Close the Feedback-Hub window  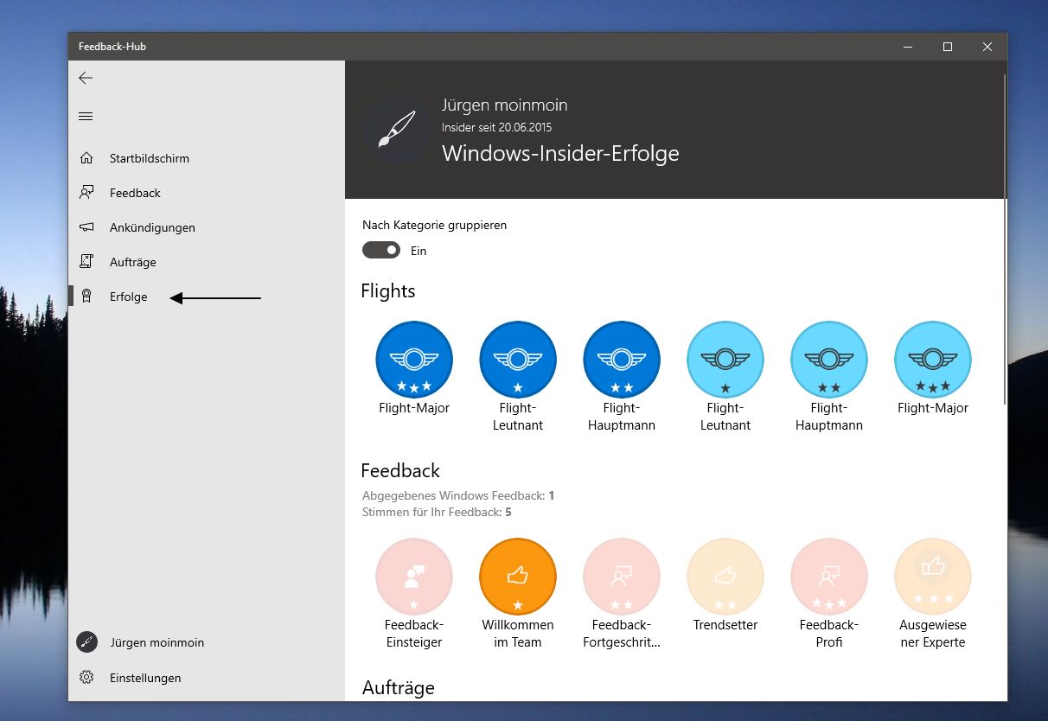click(987, 47)
